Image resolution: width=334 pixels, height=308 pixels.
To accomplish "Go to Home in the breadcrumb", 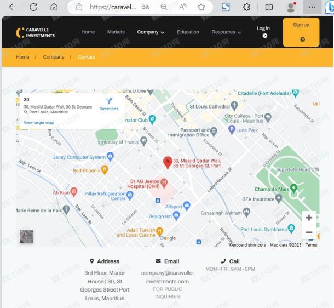I will [x=22, y=57].
